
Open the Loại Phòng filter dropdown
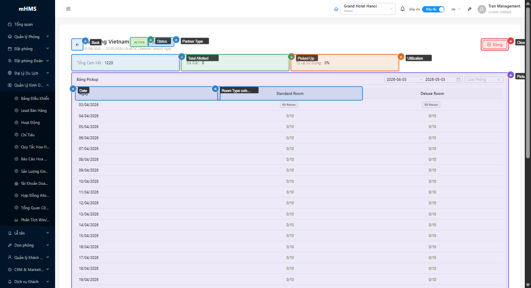pyautogui.click(x=483, y=80)
